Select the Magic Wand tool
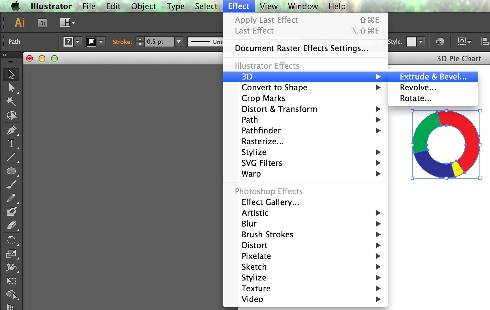This screenshot has width=490, height=310. click(11, 101)
